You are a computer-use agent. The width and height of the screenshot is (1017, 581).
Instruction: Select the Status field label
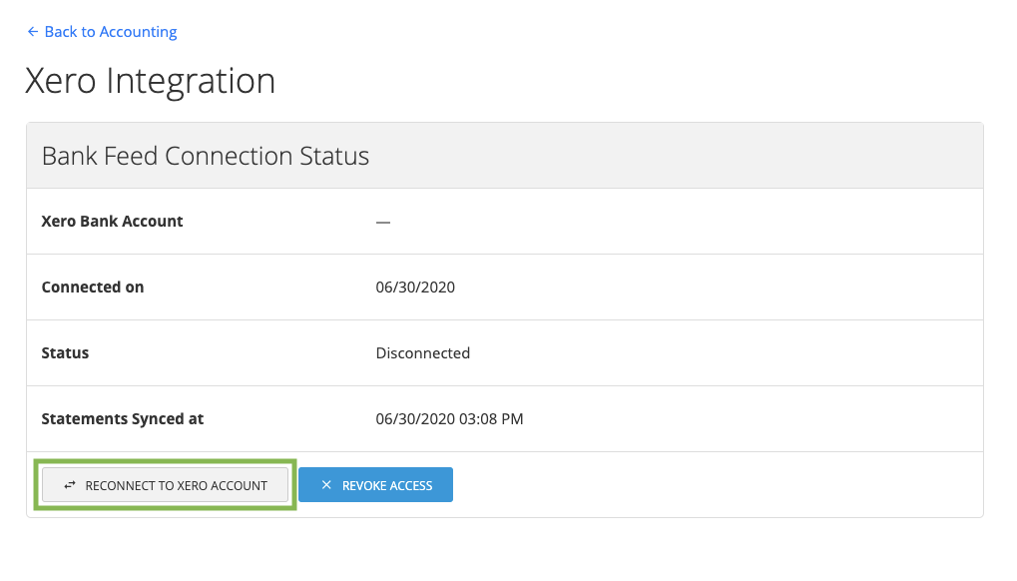coord(65,353)
